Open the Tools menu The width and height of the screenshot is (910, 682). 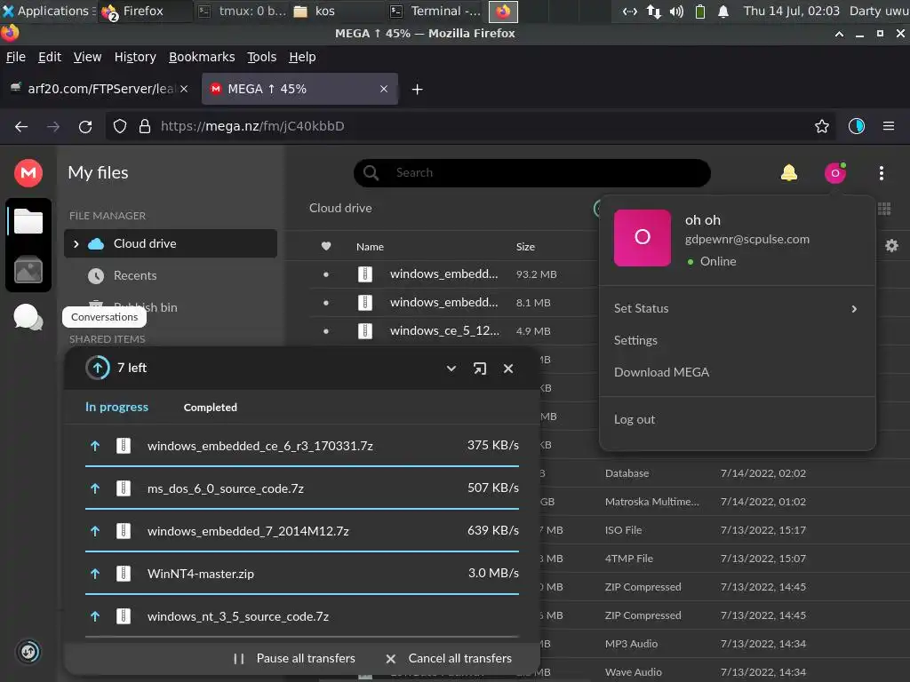click(x=262, y=57)
